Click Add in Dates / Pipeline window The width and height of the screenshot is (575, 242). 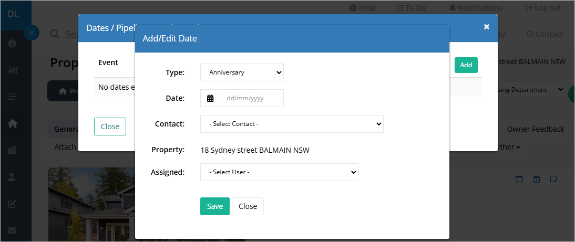coord(466,65)
